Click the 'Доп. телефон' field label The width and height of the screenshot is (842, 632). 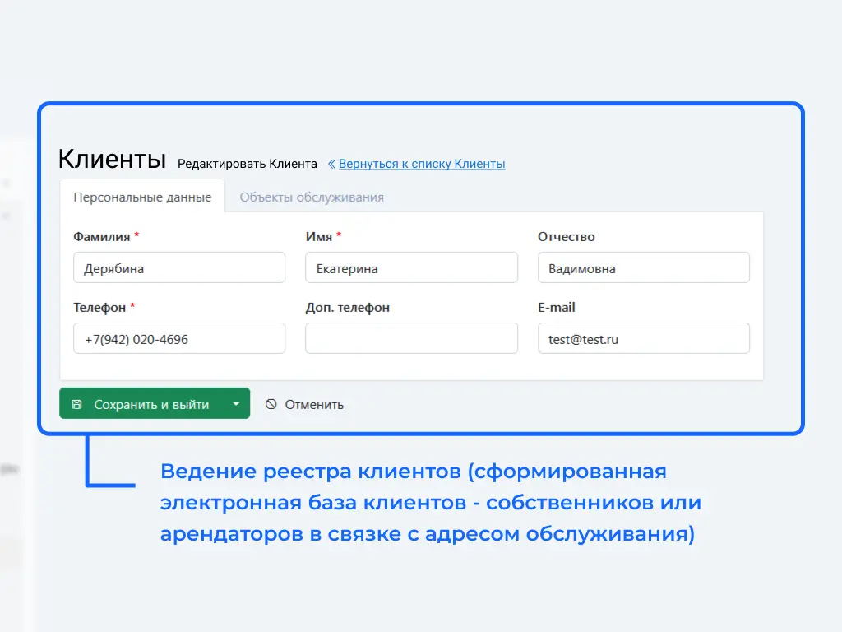click(347, 308)
